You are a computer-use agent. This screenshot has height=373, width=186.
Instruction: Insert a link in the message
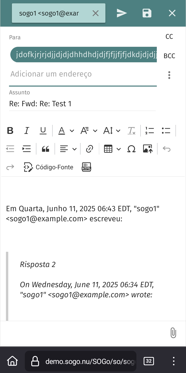click(89, 149)
